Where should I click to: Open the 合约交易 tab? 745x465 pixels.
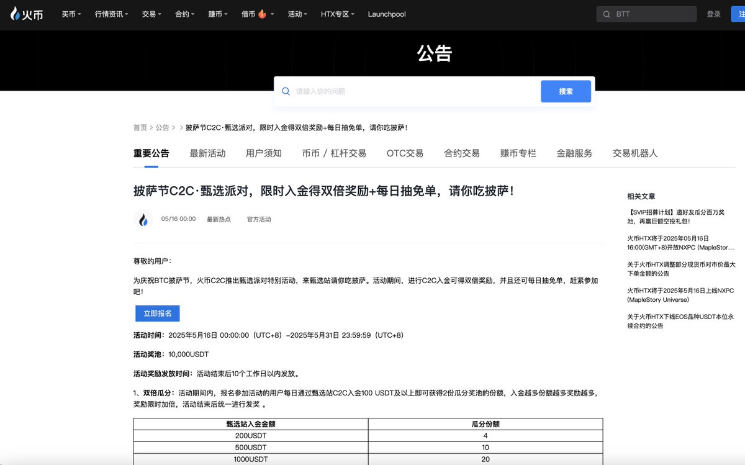[462, 153]
